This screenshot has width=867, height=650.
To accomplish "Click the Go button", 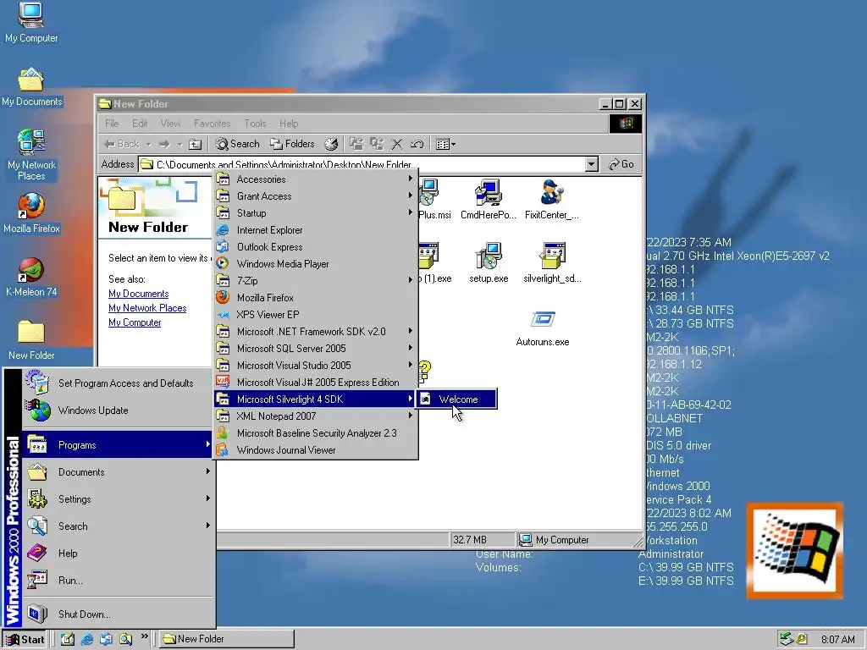I will point(621,164).
